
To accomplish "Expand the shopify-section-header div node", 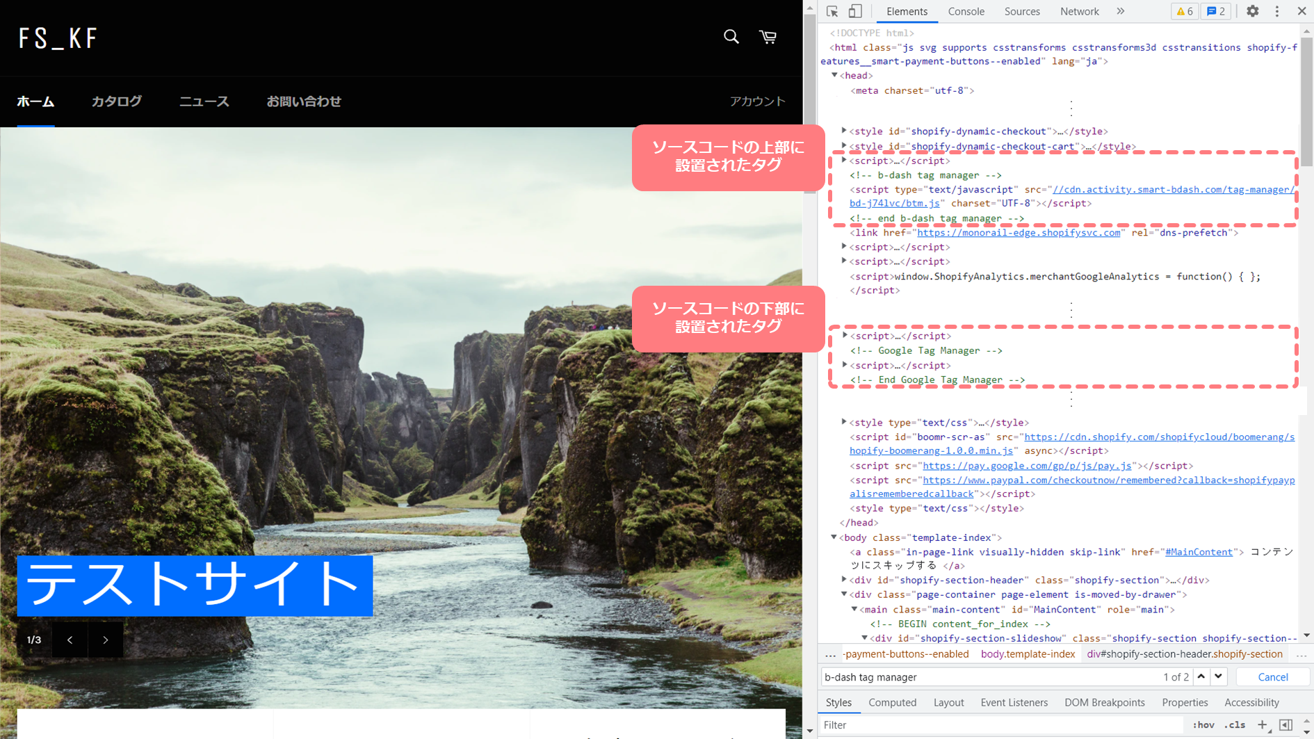I will point(844,580).
